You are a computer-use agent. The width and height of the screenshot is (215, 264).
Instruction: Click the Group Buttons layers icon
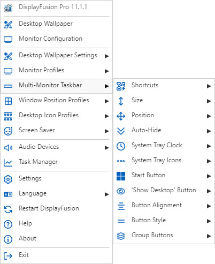click(121, 236)
